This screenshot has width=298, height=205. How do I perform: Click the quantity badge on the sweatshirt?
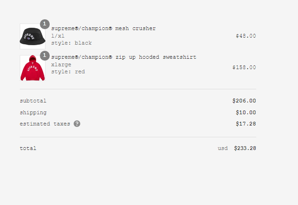coord(45,55)
